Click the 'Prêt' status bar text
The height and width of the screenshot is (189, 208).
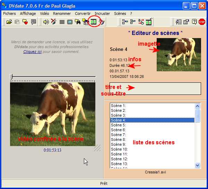click(104, 183)
